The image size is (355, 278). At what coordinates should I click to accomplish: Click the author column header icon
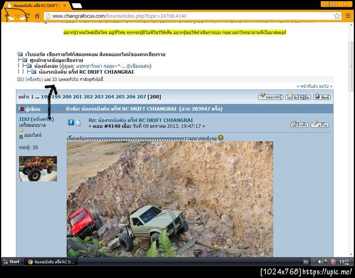pos(21,109)
